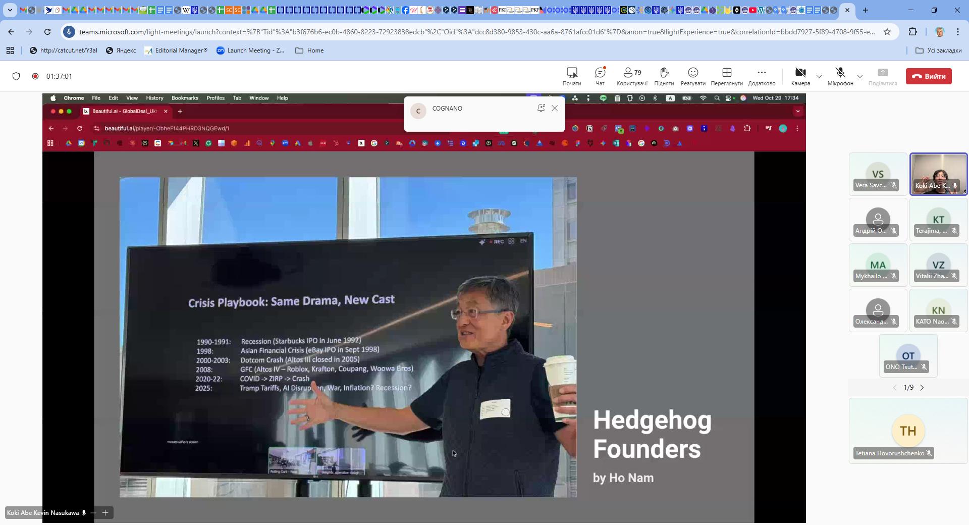Select Koki Abe's video thumbnail

click(938, 174)
